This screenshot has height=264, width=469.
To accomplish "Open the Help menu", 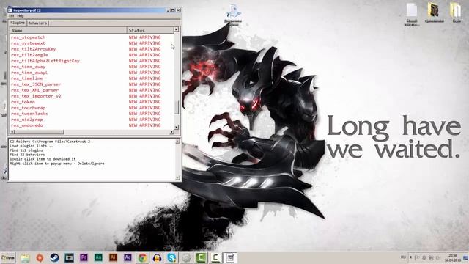I will click(21, 15).
